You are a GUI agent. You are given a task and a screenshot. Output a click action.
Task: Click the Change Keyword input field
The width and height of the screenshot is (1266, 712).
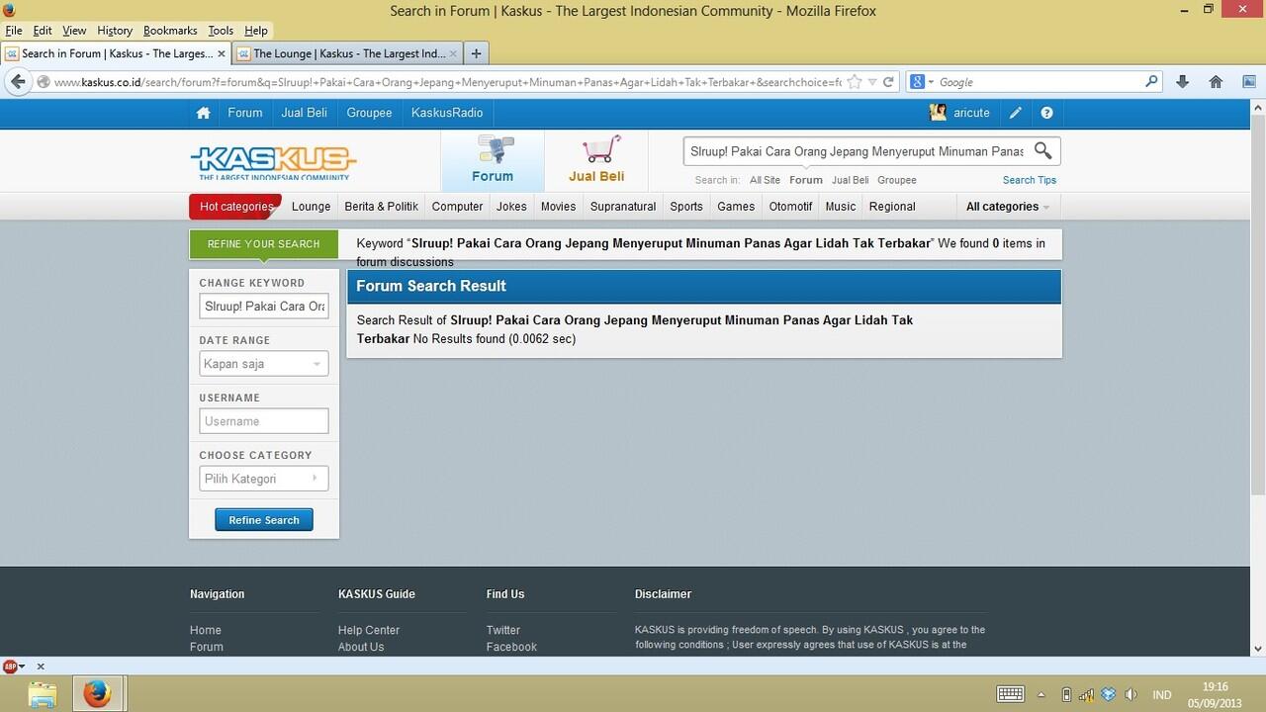263,307
